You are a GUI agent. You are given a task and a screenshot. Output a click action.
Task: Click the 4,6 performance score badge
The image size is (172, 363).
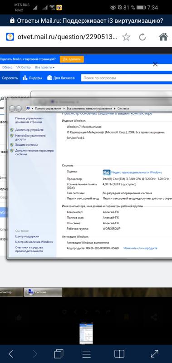coord(107,172)
